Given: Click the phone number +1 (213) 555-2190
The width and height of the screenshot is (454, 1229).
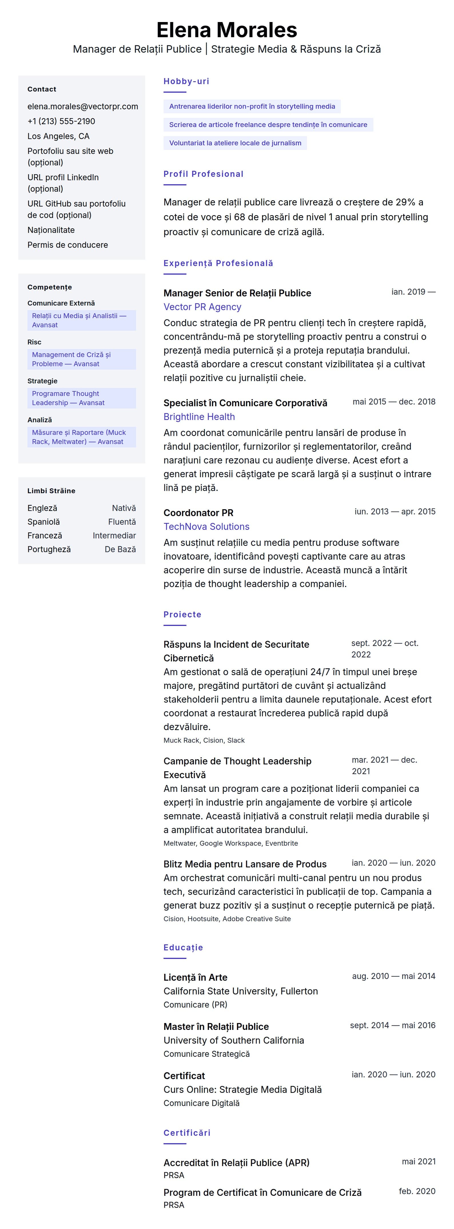Looking at the screenshot, I should click(61, 121).
